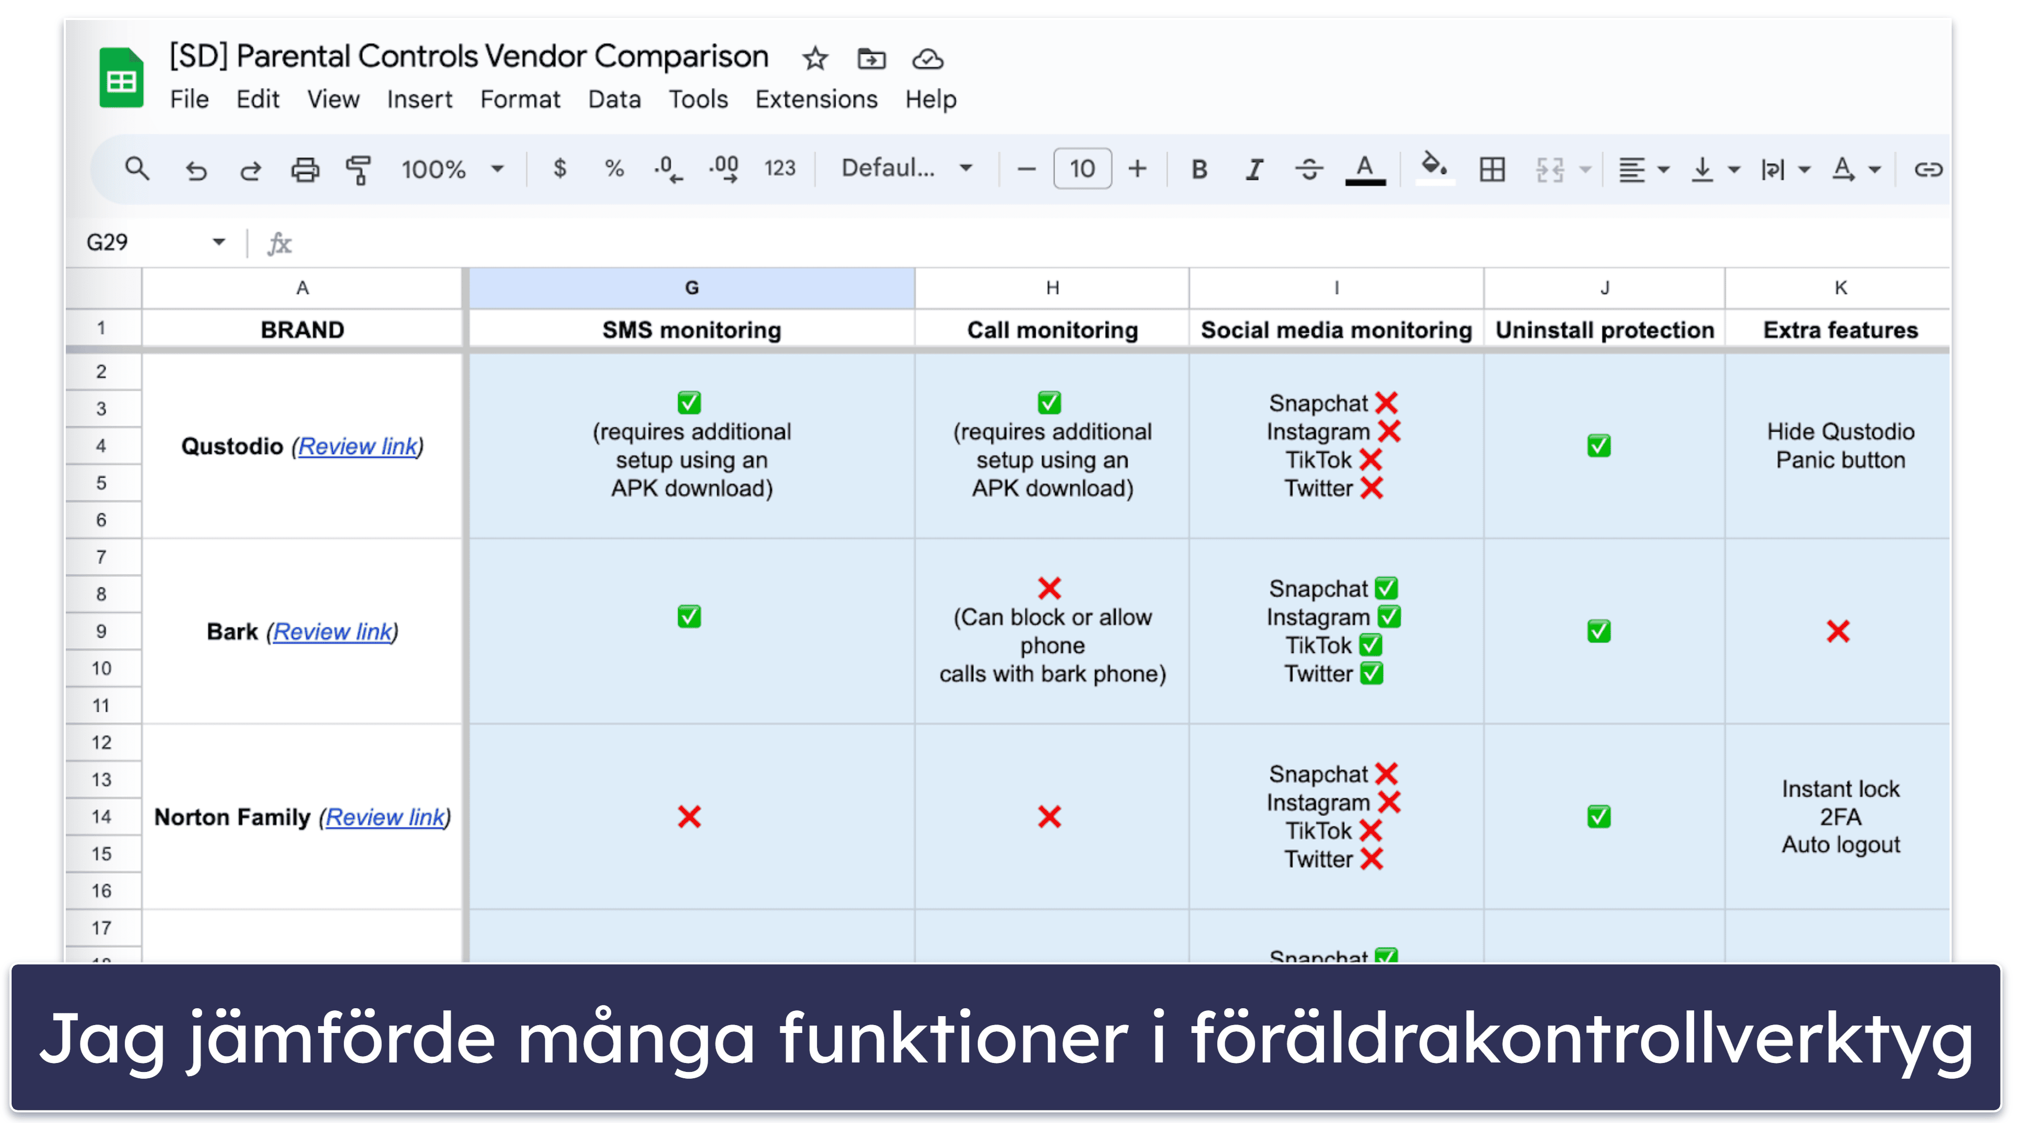Toggle italic formatting

pyautogui.click(x=1254, y=169)
